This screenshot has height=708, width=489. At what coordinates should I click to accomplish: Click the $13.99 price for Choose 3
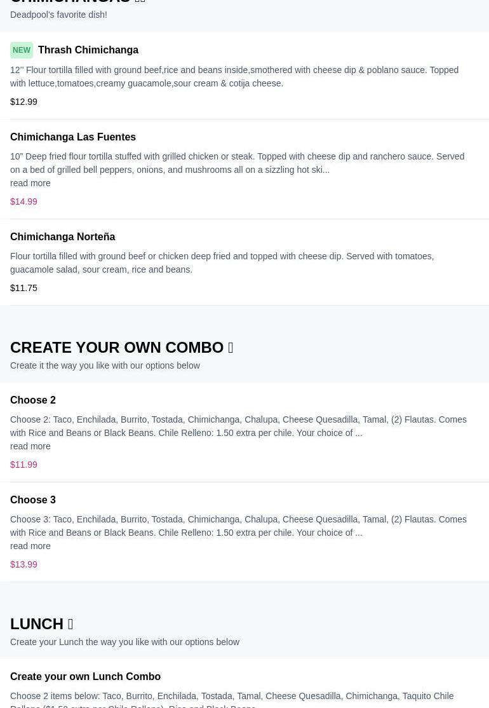point(23,564)
